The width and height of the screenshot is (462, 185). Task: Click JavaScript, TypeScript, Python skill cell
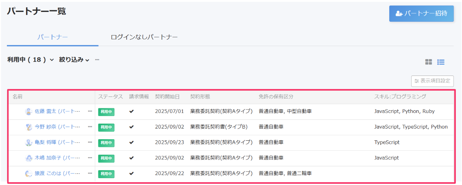[x=411, y=127]
